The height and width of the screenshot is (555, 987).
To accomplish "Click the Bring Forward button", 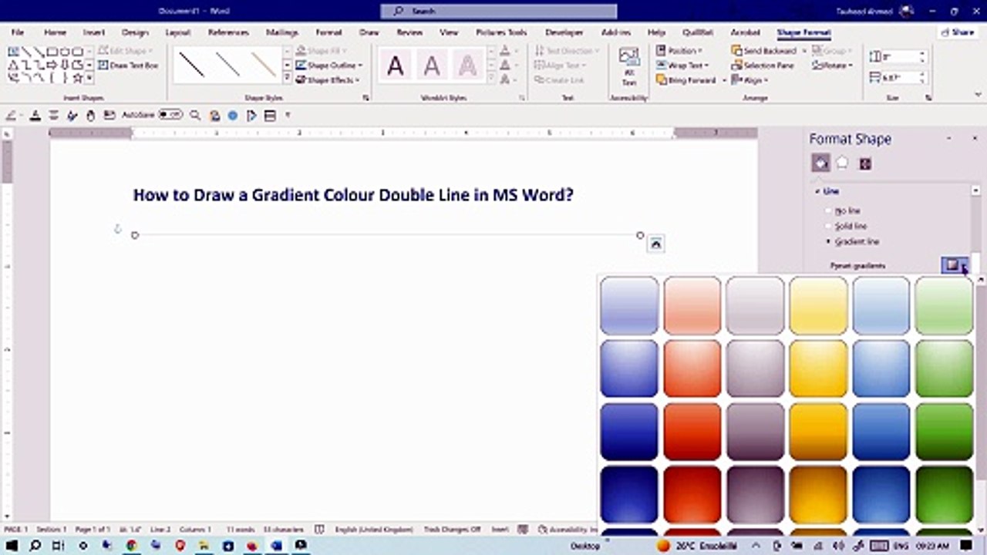I will point(686,80).
